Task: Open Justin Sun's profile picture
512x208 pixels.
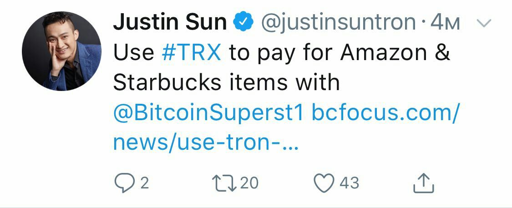Action: point(61,51)
